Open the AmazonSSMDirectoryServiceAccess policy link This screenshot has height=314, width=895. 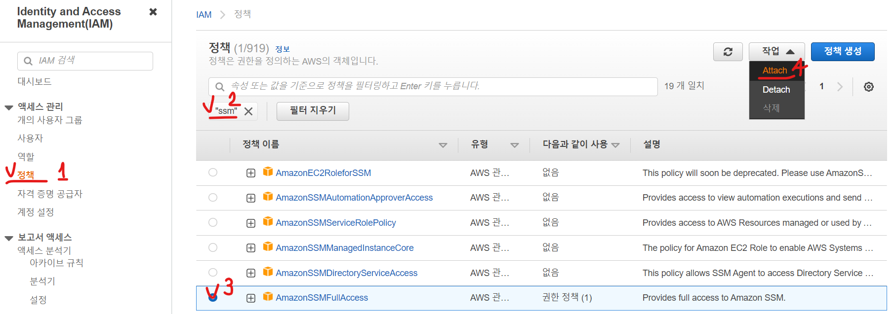pos(346,273)
